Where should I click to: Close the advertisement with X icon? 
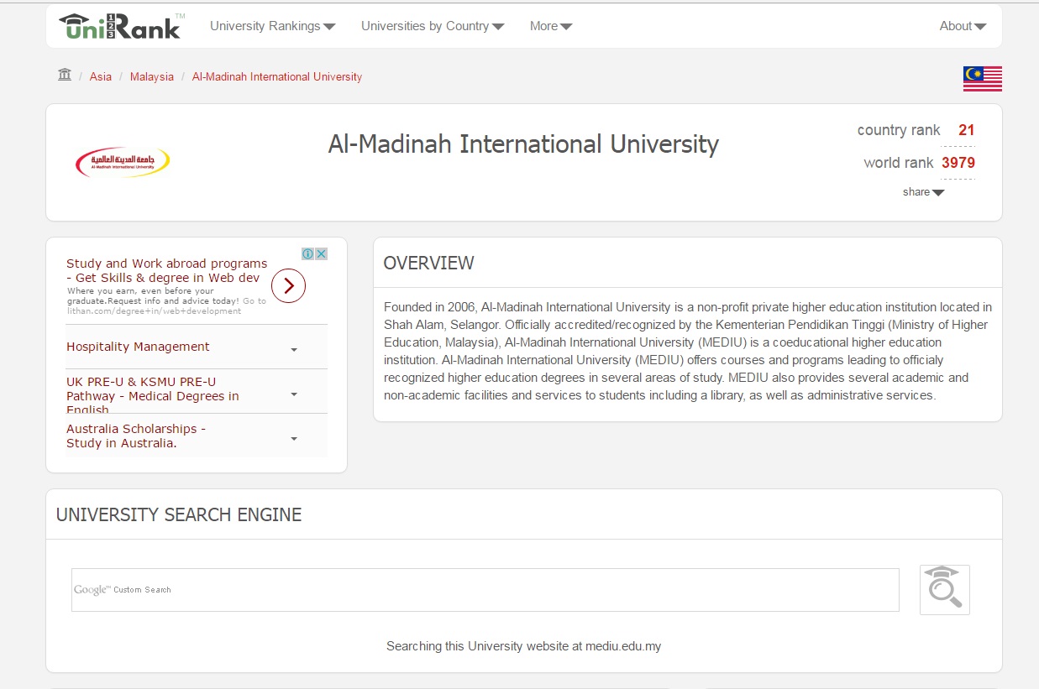(321, 253)
